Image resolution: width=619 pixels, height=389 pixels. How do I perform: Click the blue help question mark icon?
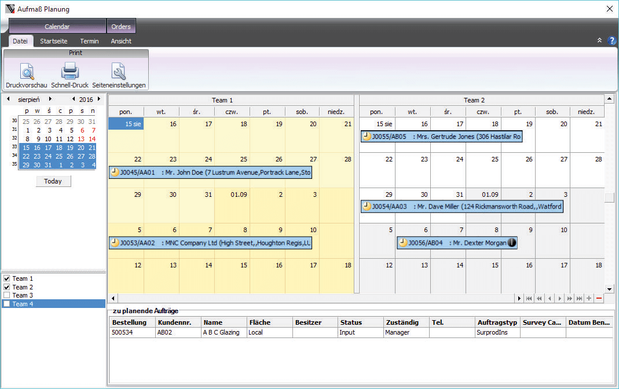click(x=612, y=41)
